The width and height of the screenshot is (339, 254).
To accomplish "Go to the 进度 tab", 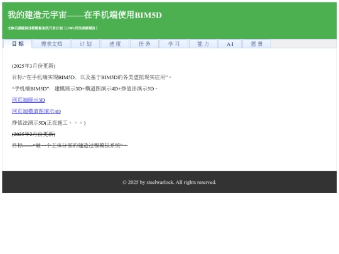I will [x=115, y=44].
